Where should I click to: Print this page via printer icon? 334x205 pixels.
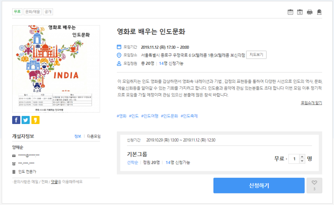(x=310, y=12)
